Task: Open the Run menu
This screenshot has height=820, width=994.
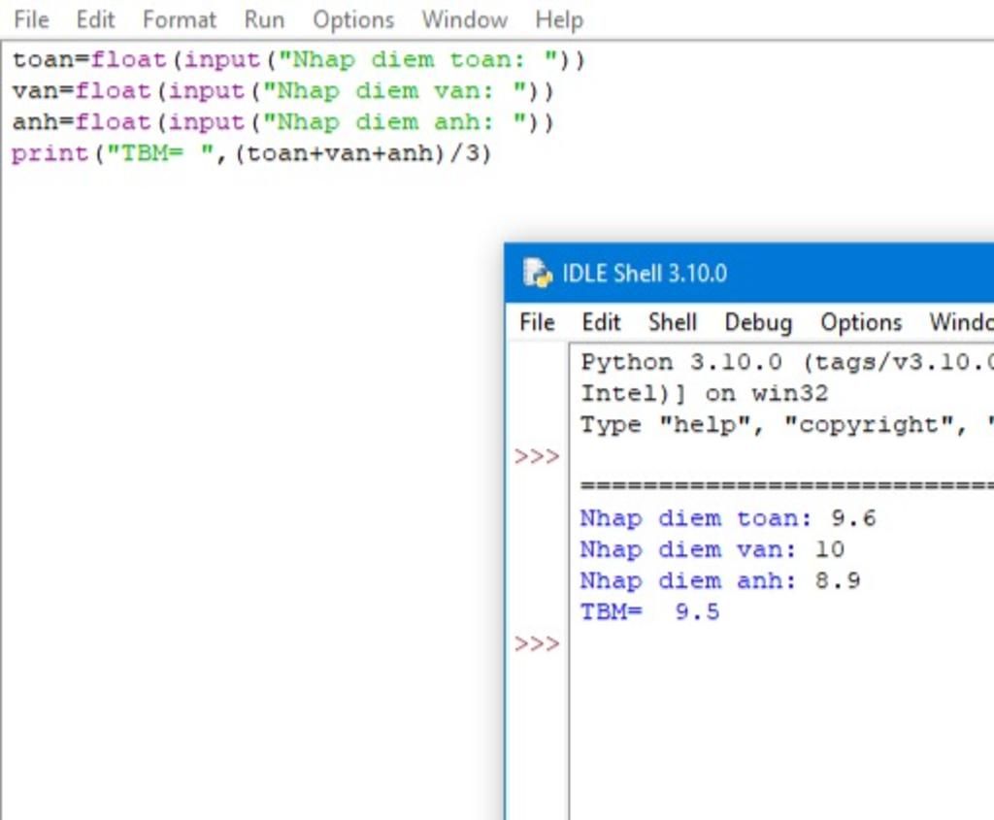Action: [x=264, y=19]
